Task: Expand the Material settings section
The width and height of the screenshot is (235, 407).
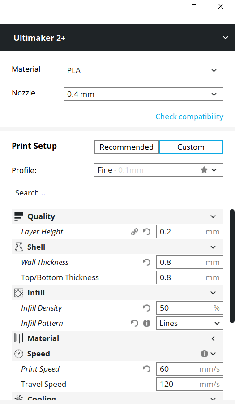Action: (x=213, y=338)
